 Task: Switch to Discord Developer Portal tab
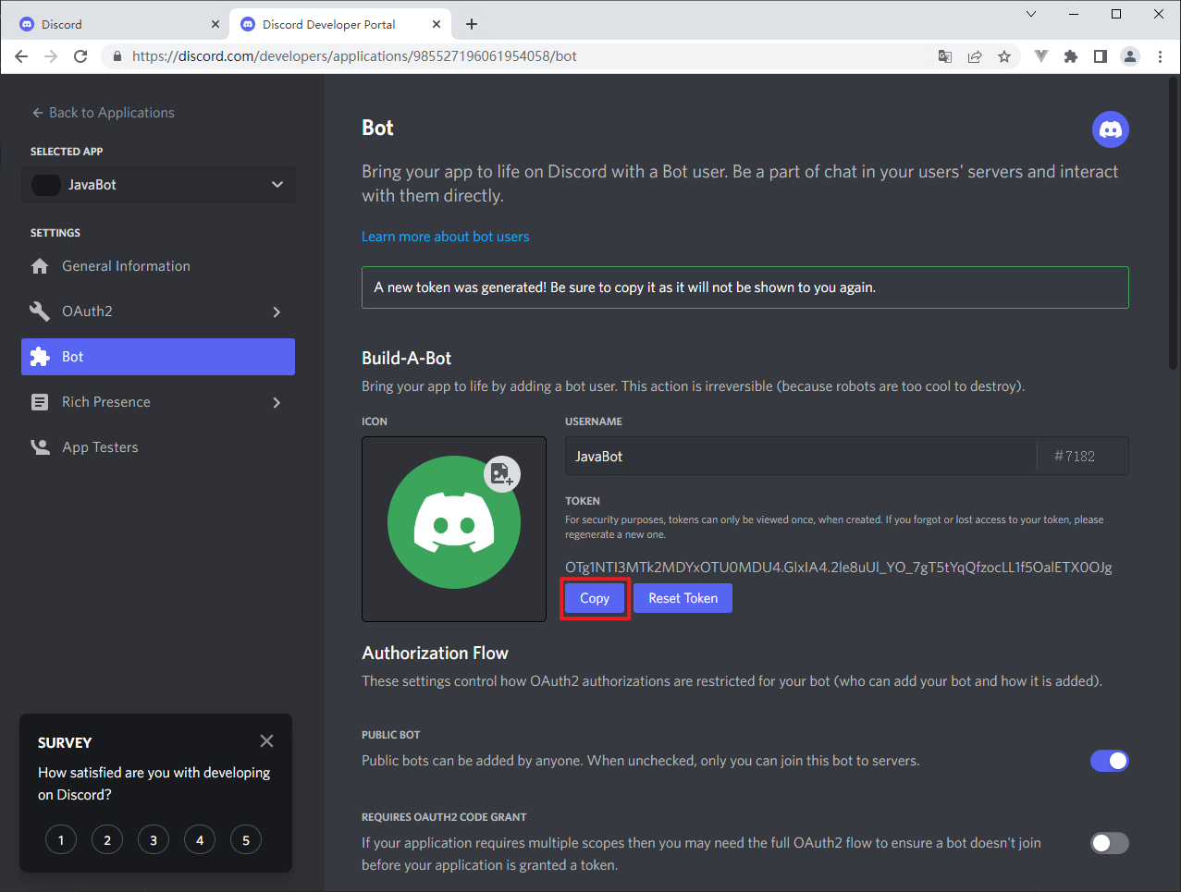point(340,24)
